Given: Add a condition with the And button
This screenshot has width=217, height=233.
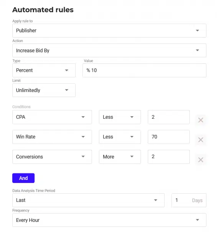Looking at the screenshot, I should point(23,178).
